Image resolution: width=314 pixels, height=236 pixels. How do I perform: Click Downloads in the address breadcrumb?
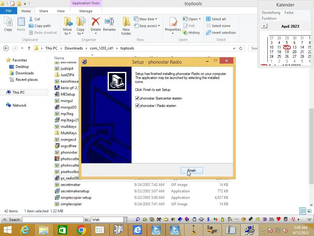pos(74,48)
